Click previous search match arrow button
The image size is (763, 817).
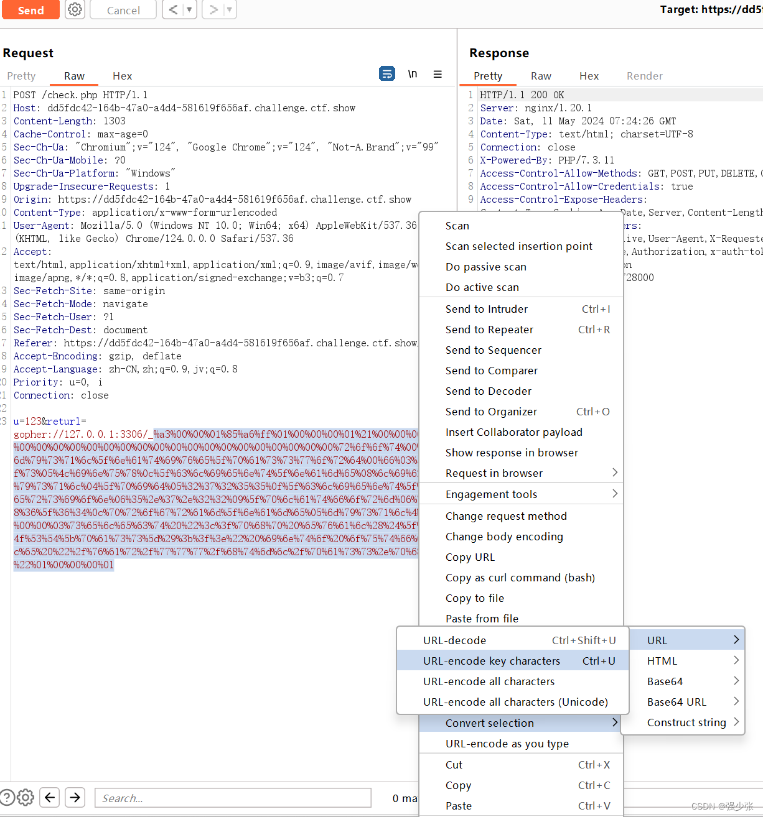pos(50,797)
